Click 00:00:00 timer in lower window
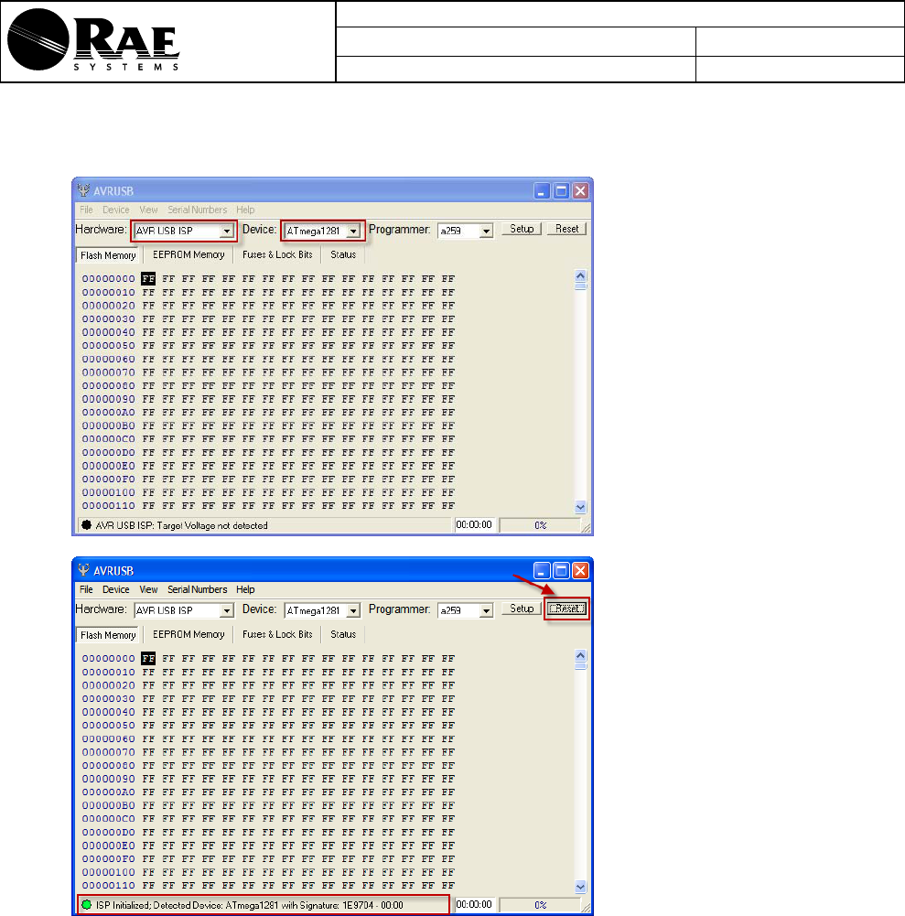The height and width of the screenshot is (916, 905). tap(474, 904)
